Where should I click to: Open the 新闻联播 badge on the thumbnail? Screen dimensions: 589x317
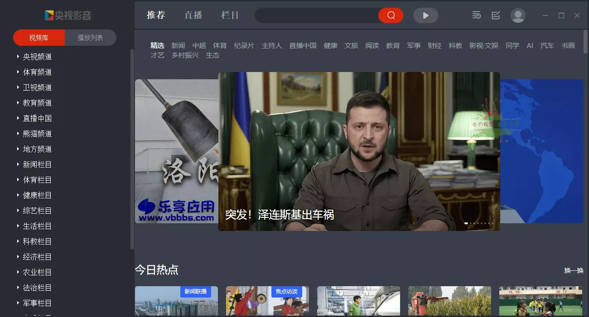click(x=197, y=292)
